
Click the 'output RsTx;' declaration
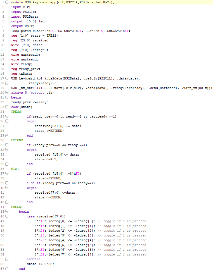[23, 26]
